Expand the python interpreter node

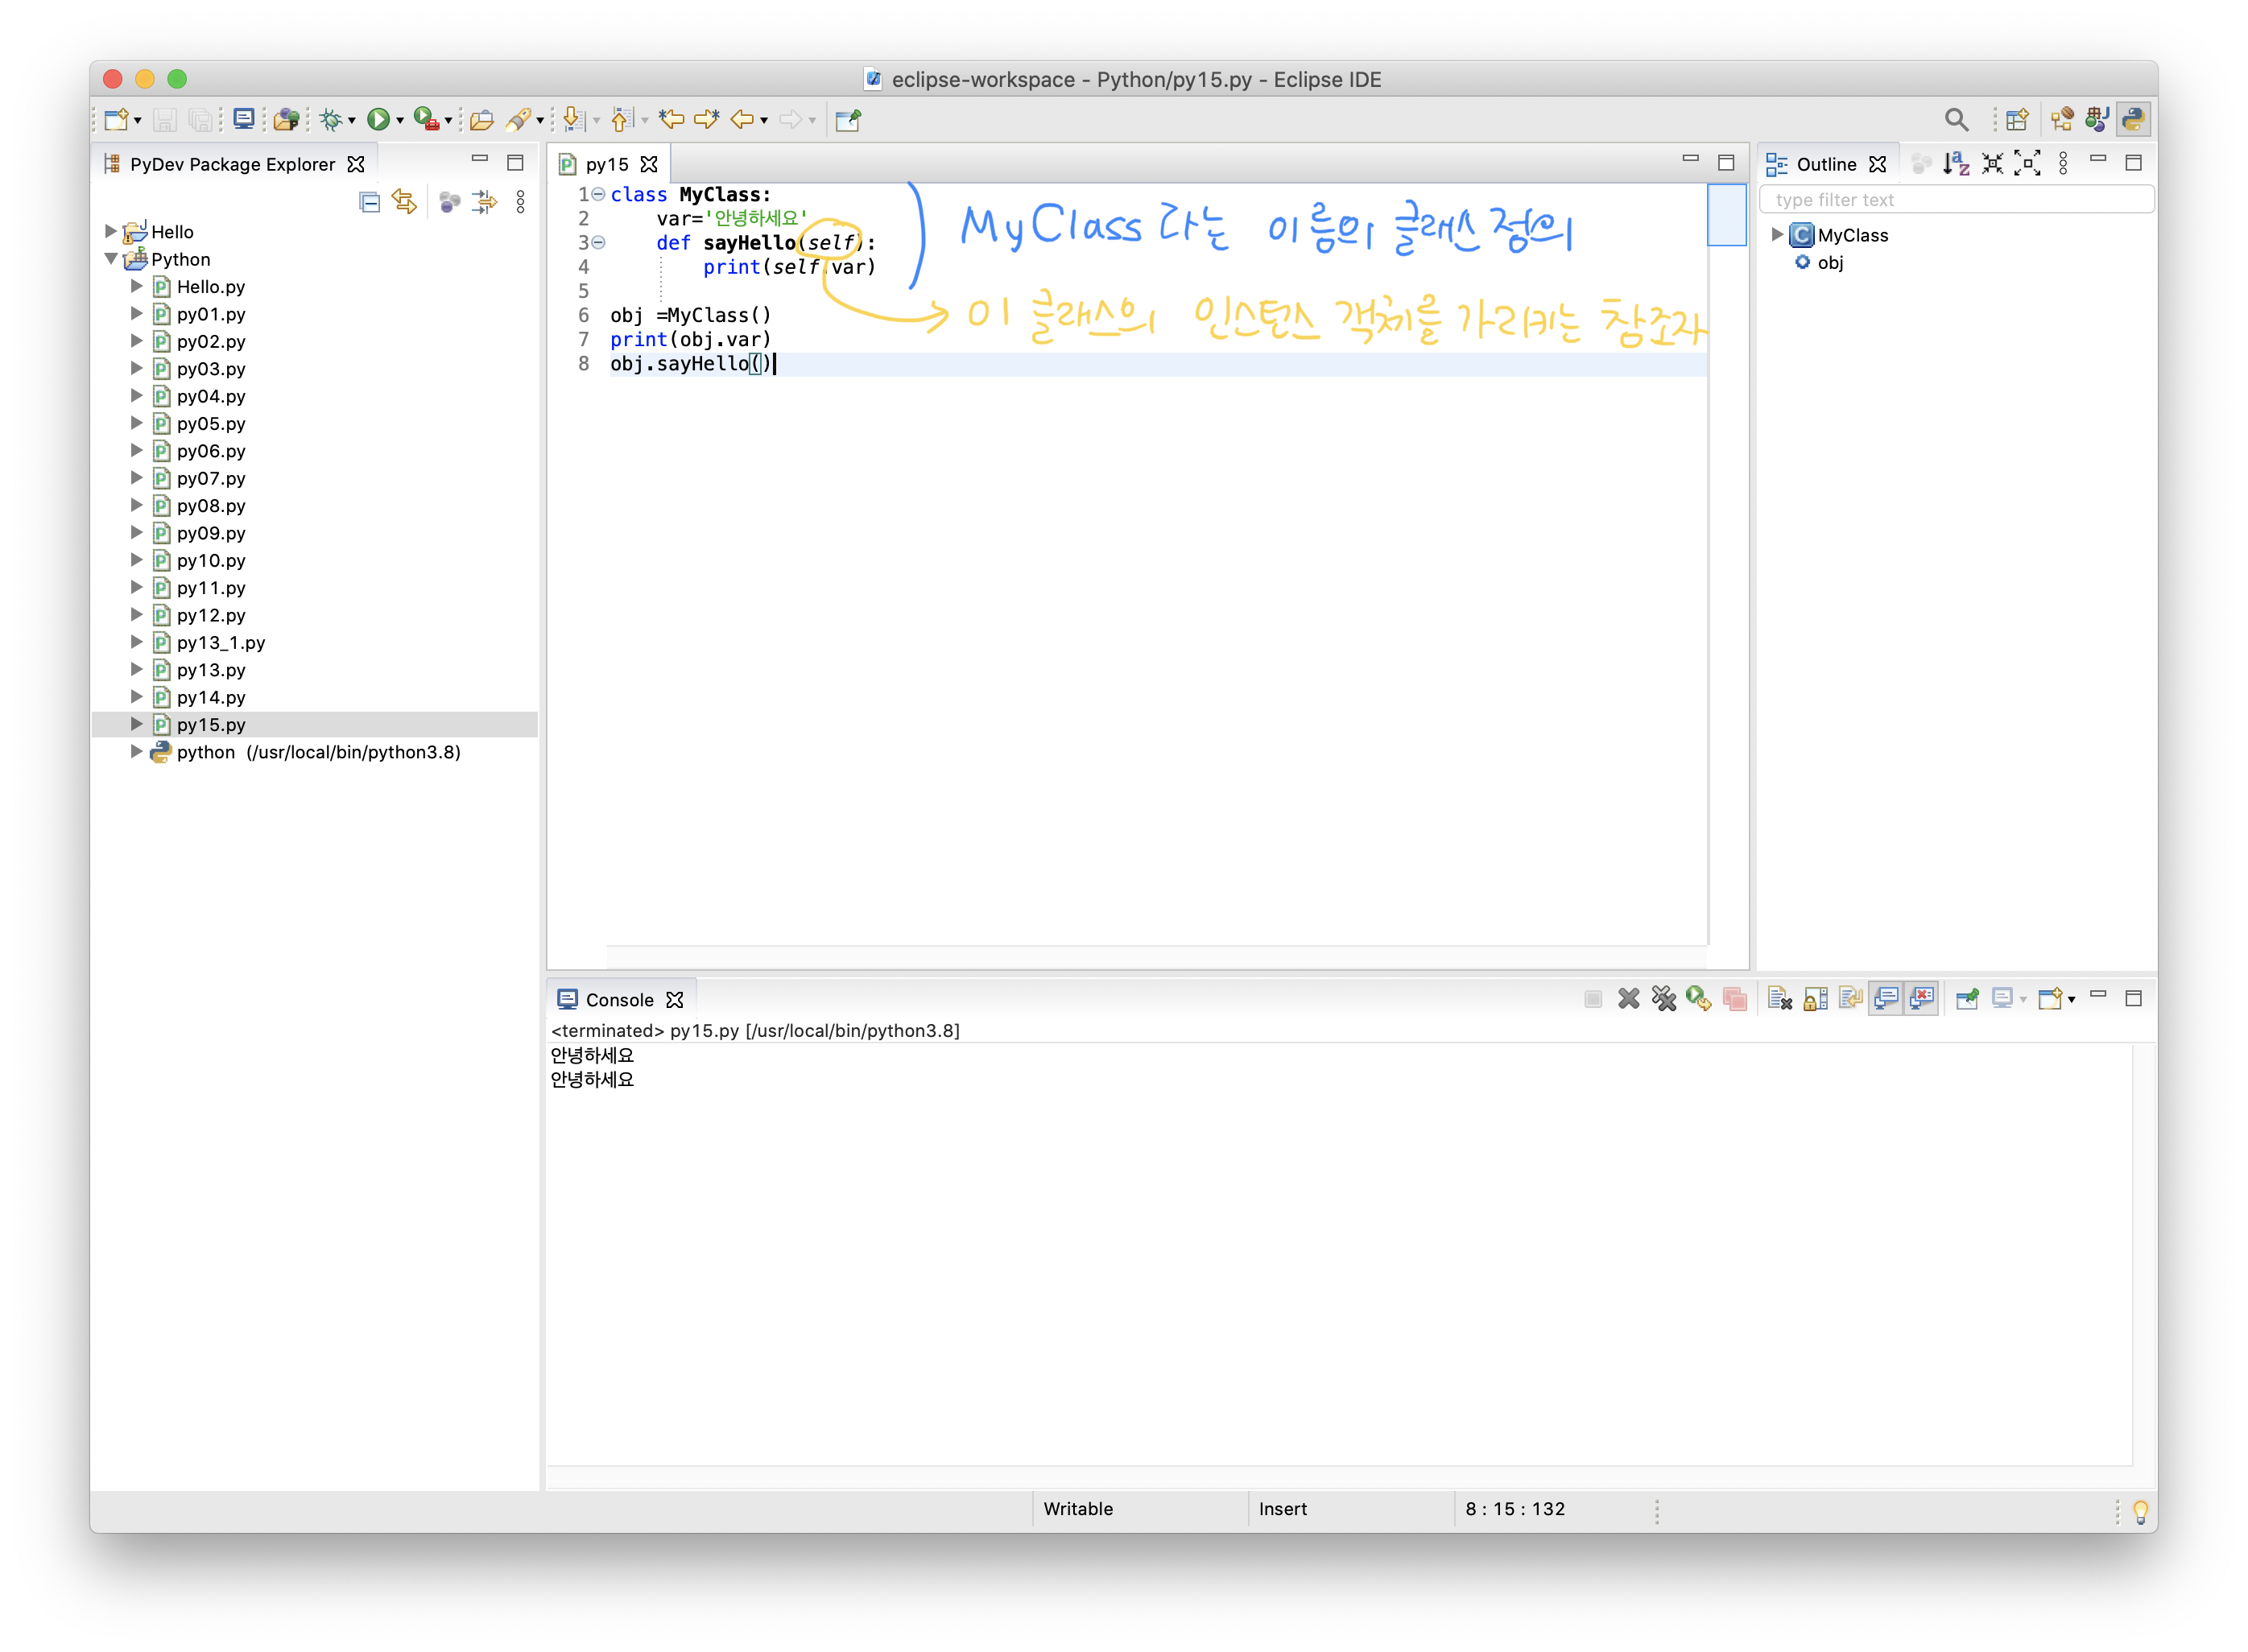coord(137,752)
